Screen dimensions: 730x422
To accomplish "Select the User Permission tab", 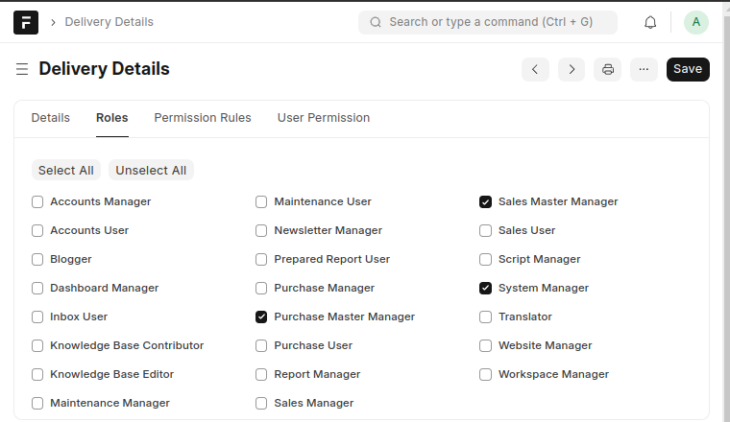I will (324, 118).
